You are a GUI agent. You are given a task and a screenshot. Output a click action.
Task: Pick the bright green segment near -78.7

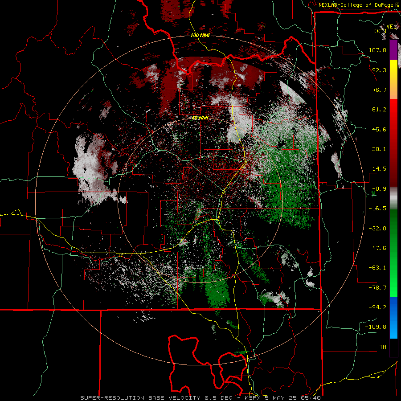[393, 288]
